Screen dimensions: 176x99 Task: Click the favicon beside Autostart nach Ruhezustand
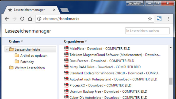point(66,79)
